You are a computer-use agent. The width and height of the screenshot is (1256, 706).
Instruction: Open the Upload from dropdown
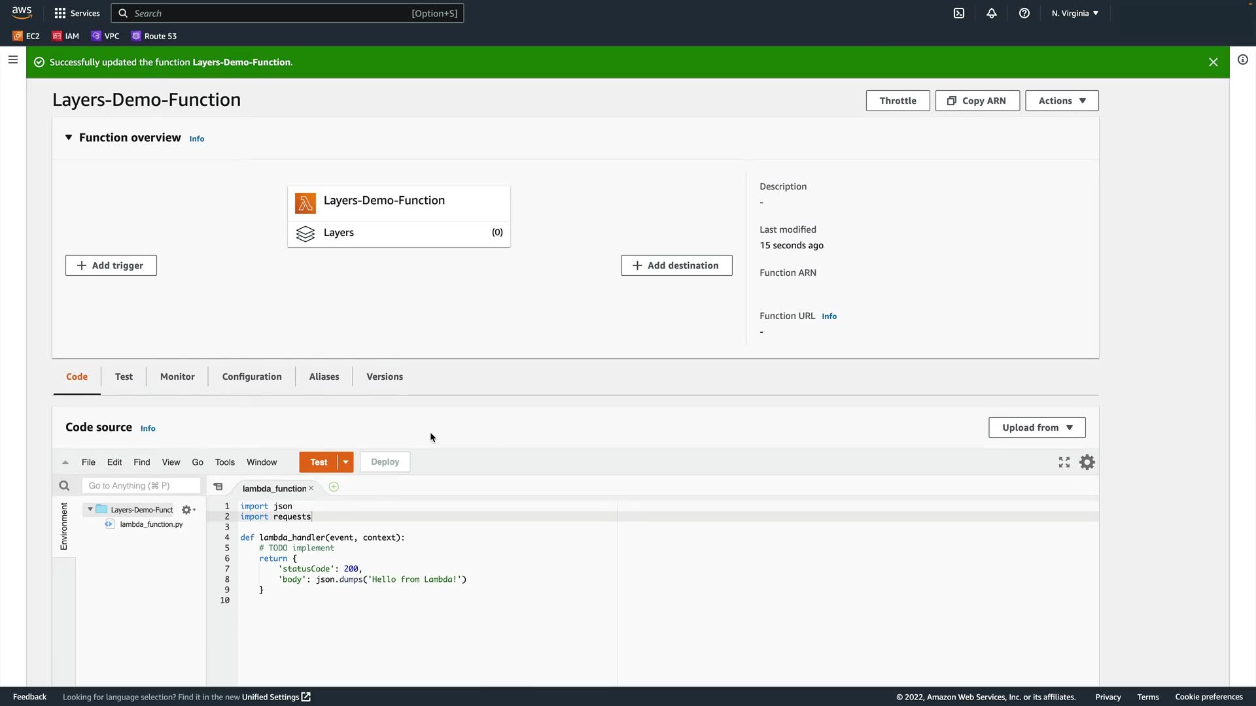coord(1037,428)
